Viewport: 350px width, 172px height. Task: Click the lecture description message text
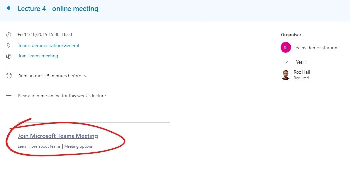(62, 96)
